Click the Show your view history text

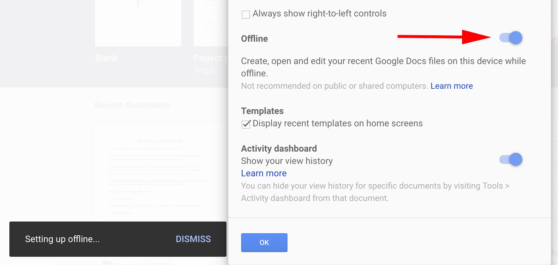pos(287,161)
